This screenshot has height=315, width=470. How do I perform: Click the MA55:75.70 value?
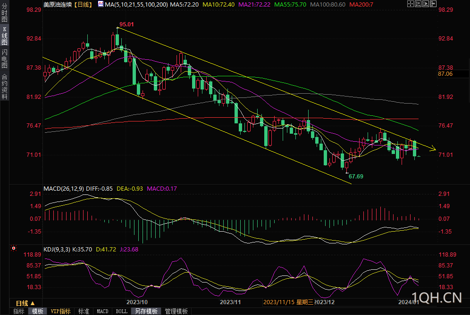coord(290,5)
